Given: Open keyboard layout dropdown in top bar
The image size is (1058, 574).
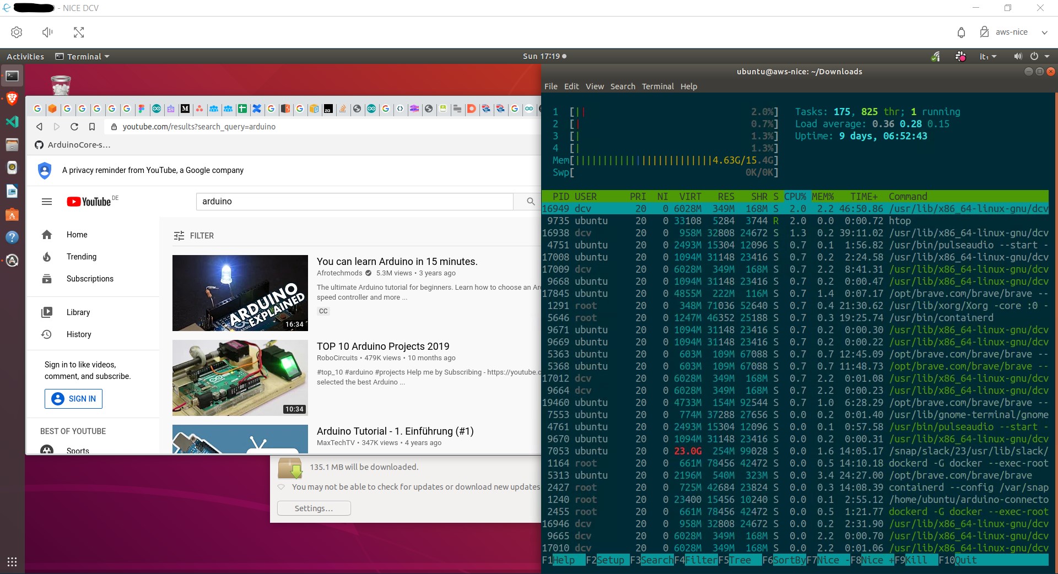Looking at the screenshot, I should pyautogui.click(x=987, y=56).
